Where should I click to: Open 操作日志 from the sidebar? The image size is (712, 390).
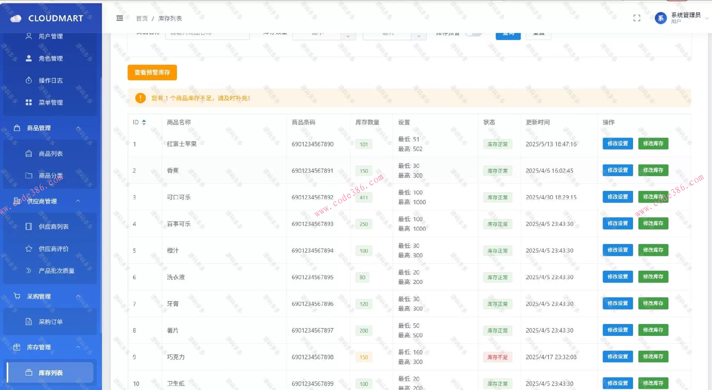pyautogui.click(x=50, y=80)
